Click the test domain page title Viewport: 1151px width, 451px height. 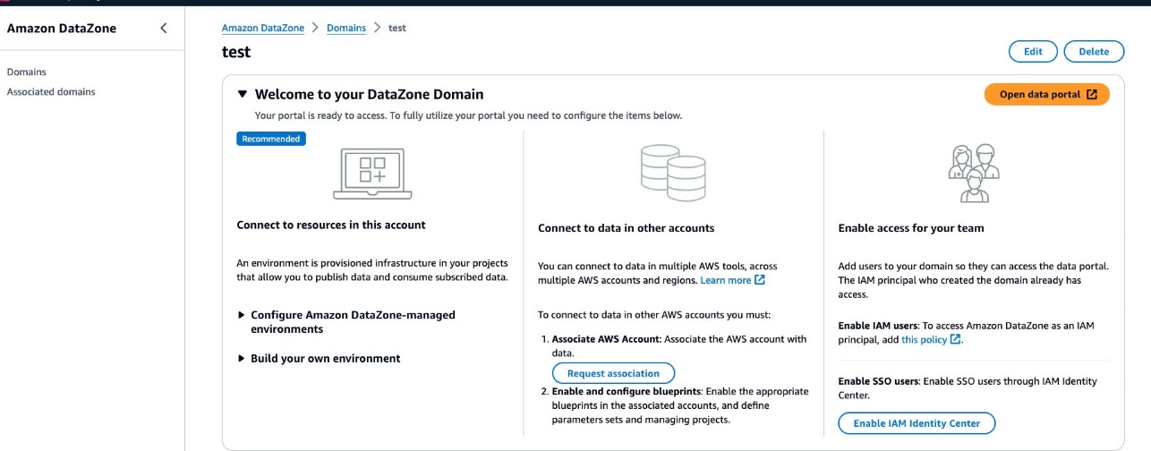236,52
